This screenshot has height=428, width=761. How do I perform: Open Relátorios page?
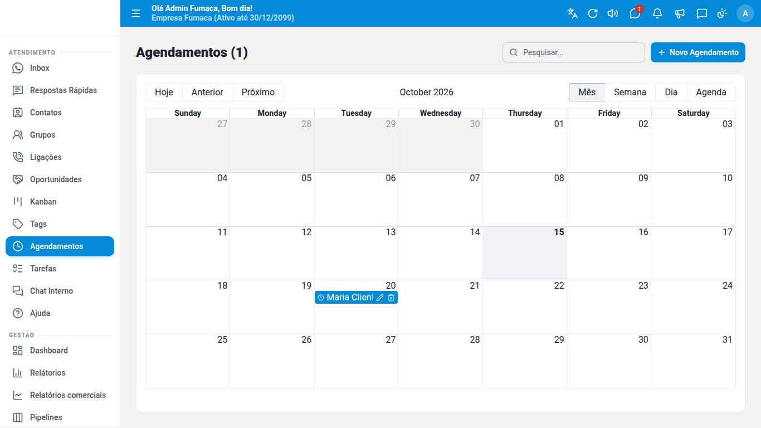(x=60, y=373)
